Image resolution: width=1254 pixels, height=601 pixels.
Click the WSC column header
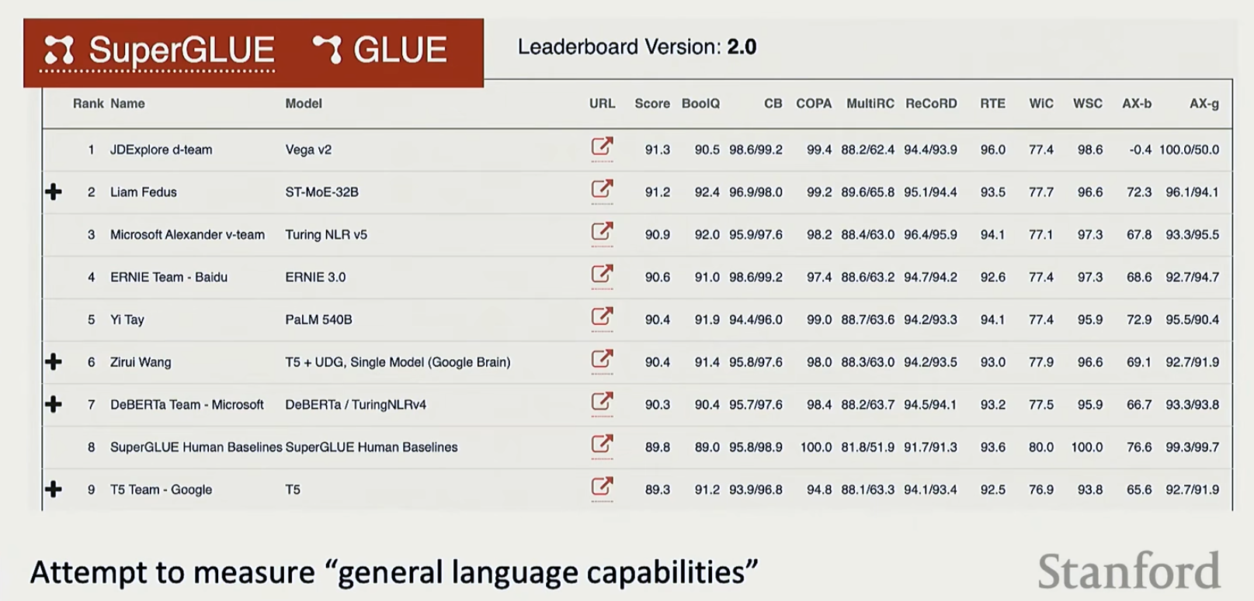click(1088, 103)
